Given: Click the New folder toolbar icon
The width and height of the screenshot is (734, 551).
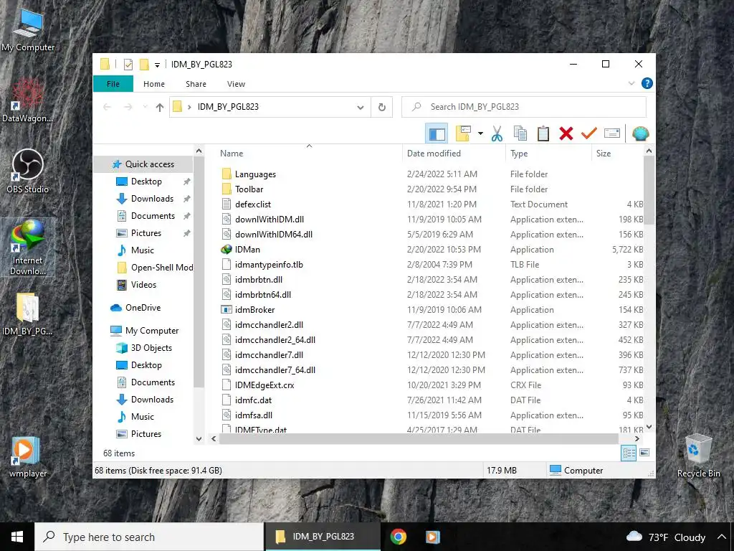Looking at the screenshot, I should pos(463,133).
